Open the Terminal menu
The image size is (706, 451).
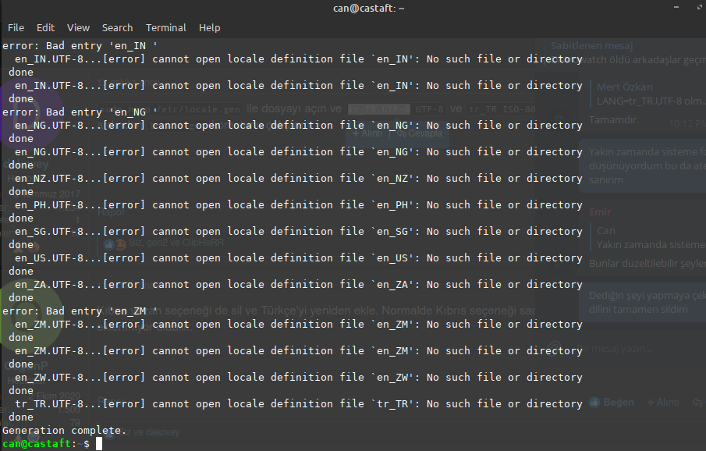coord(165,27)
